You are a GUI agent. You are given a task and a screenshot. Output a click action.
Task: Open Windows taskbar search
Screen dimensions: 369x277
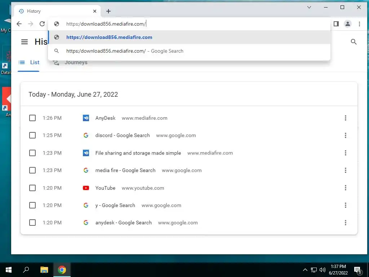click(26, 270)
